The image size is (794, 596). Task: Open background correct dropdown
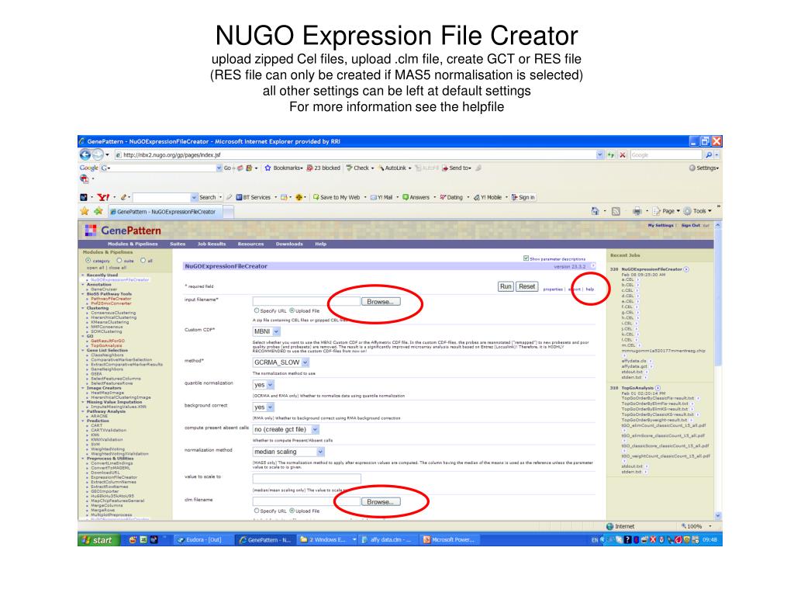pos(264,407)
